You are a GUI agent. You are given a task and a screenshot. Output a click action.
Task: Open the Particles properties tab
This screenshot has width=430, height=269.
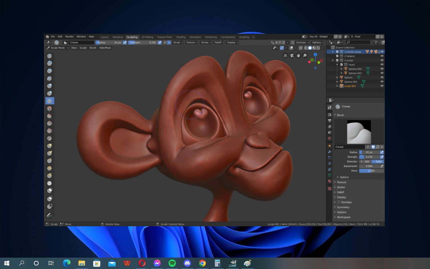click(330, 158)
